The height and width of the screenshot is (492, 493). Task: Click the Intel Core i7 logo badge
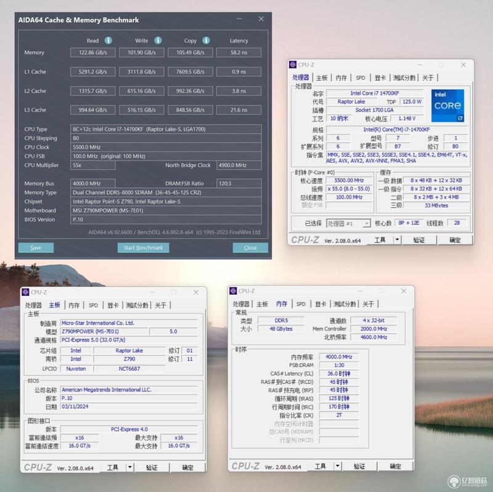pos(447,105)
